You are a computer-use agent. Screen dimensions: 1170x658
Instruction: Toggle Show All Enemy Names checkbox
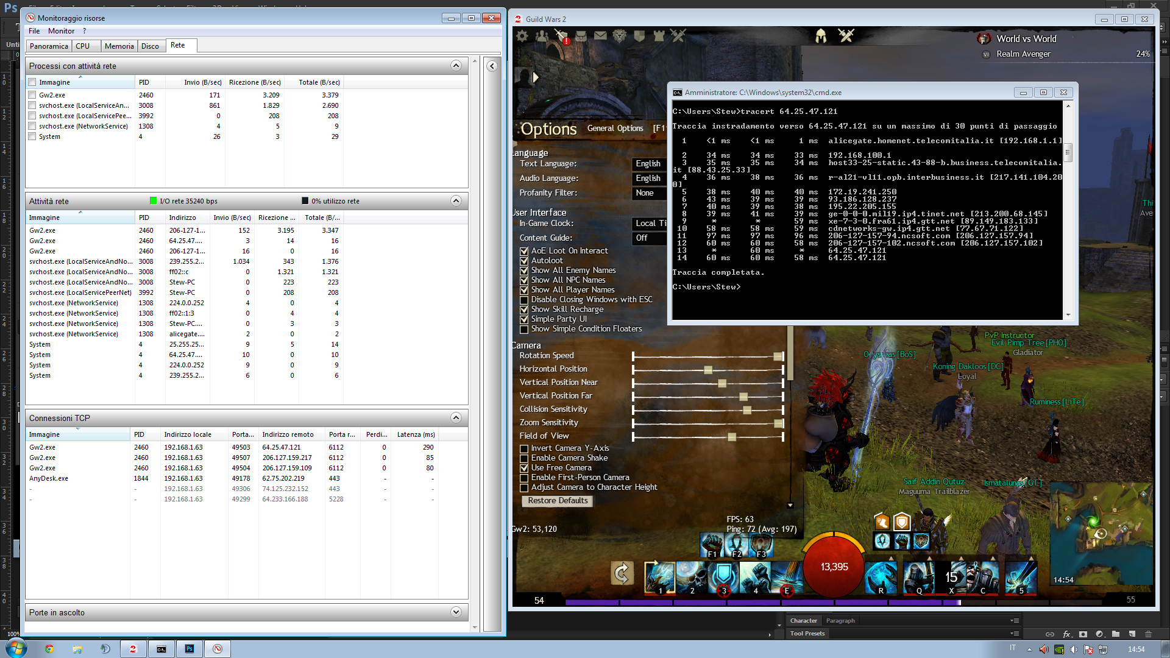(524, 271)
